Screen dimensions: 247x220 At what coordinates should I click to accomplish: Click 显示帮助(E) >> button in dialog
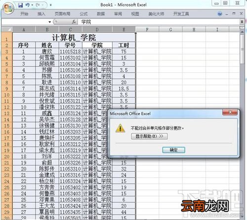(x=149, y=136)
